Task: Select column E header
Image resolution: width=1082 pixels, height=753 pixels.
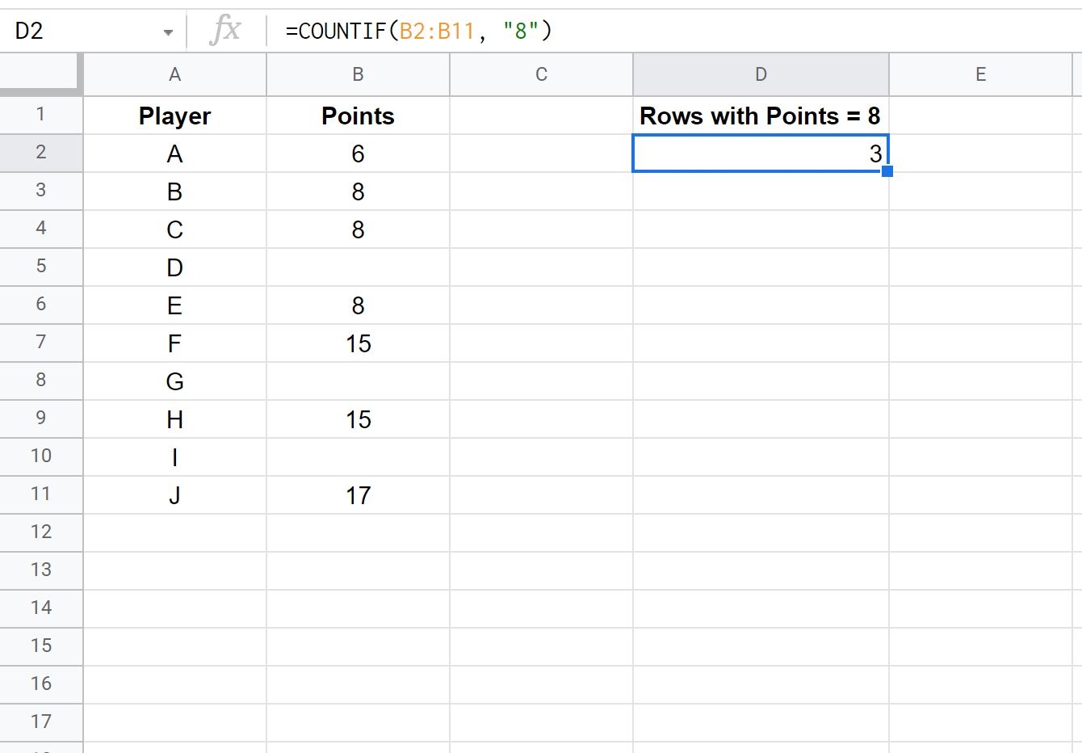Action: [x=980, y=74]
